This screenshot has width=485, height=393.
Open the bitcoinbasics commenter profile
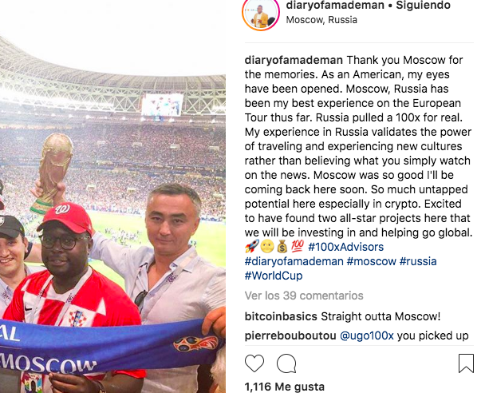(x=281, y=316)
